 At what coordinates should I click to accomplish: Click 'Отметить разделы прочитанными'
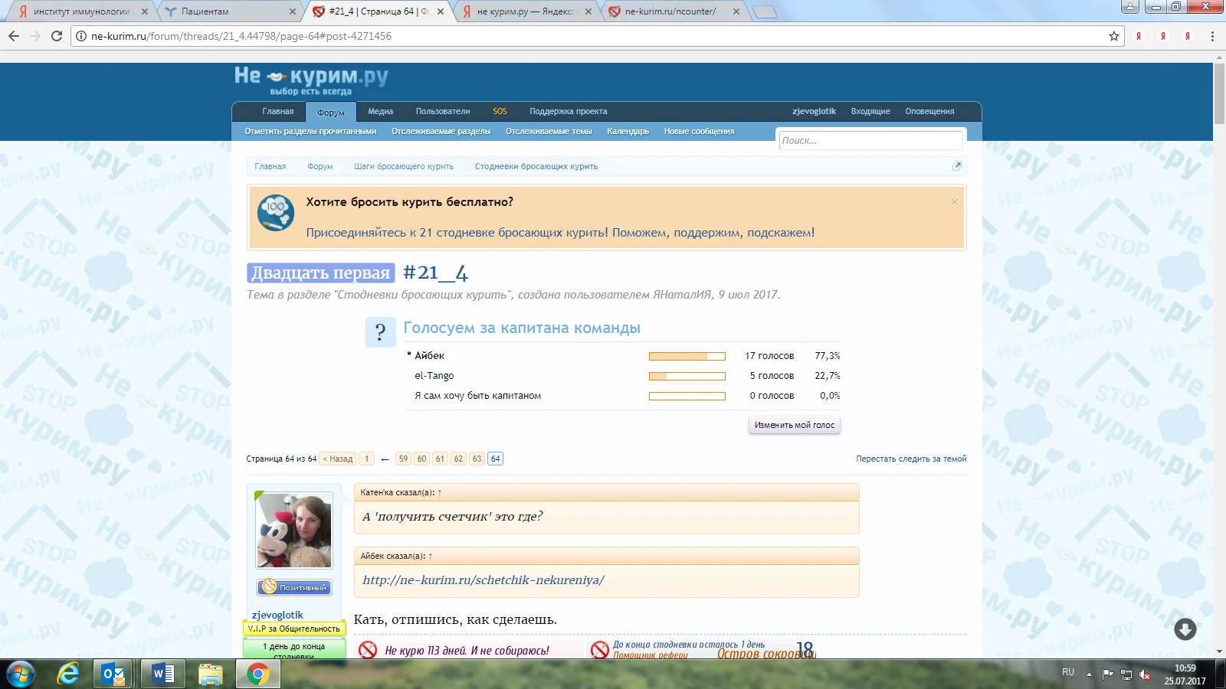click(310, 132)
